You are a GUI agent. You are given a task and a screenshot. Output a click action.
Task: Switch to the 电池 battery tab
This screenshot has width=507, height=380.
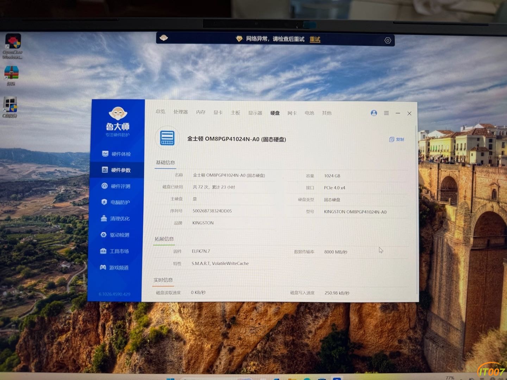[309, 113]
